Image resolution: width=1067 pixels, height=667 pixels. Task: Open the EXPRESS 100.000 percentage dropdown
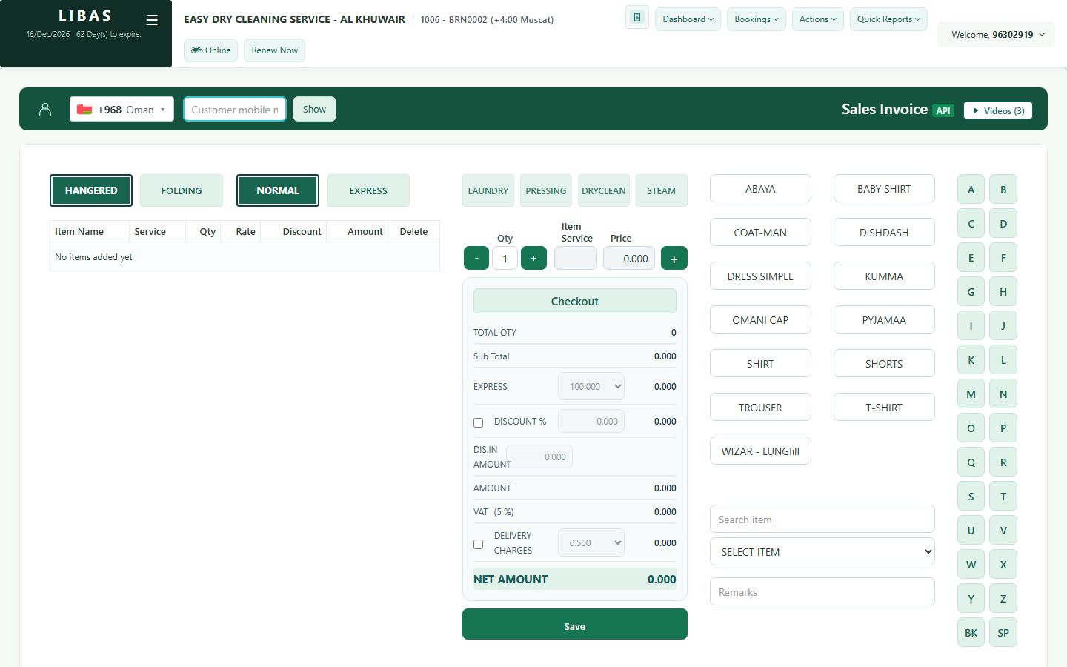click(591, 386)
